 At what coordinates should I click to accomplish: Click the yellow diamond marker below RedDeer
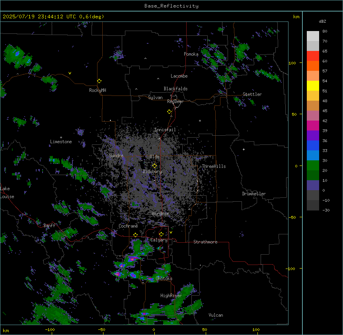click(169, 112)
